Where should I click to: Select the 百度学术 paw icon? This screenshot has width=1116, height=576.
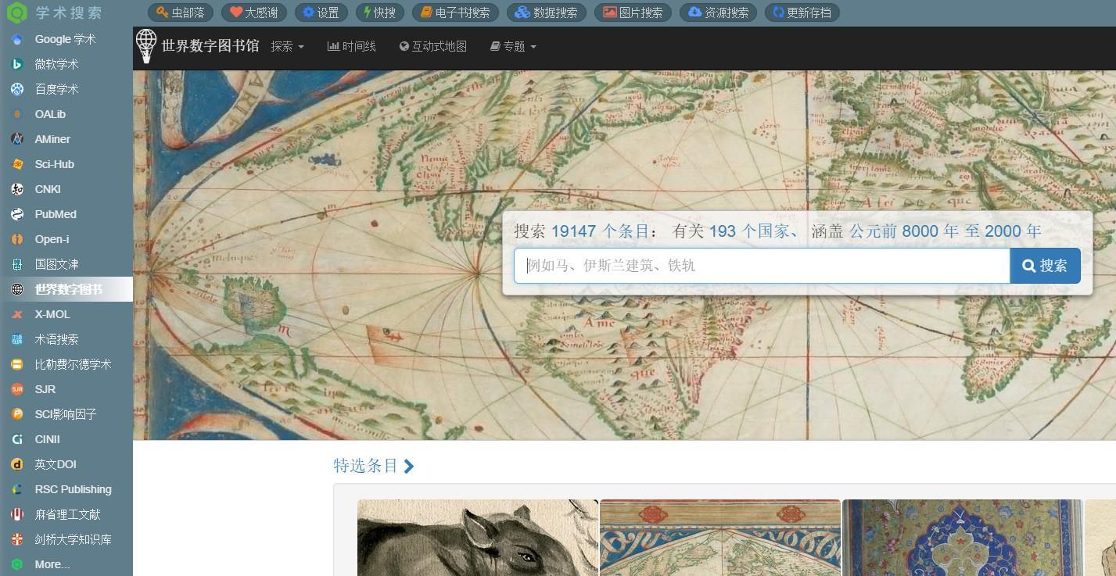tap(16, 89)
